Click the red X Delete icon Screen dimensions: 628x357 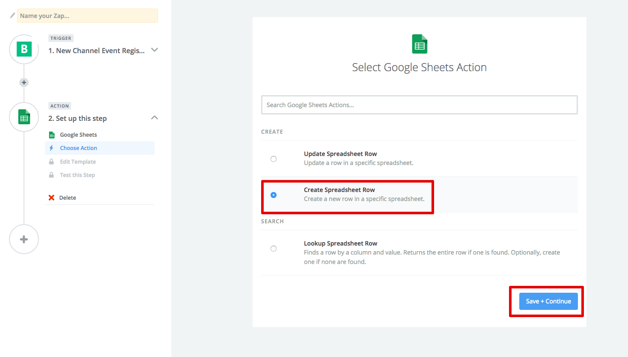coord(51,198)
